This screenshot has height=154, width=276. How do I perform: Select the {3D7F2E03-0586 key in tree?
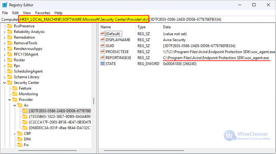click(60, 111)
